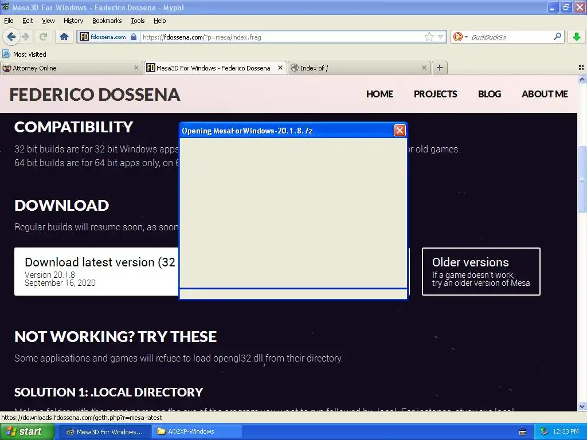Click SOLUTION 1: .LOCAL DIRECTORY heading
The height and width of the screenshot is (440, 587).
tap(108, 392)
